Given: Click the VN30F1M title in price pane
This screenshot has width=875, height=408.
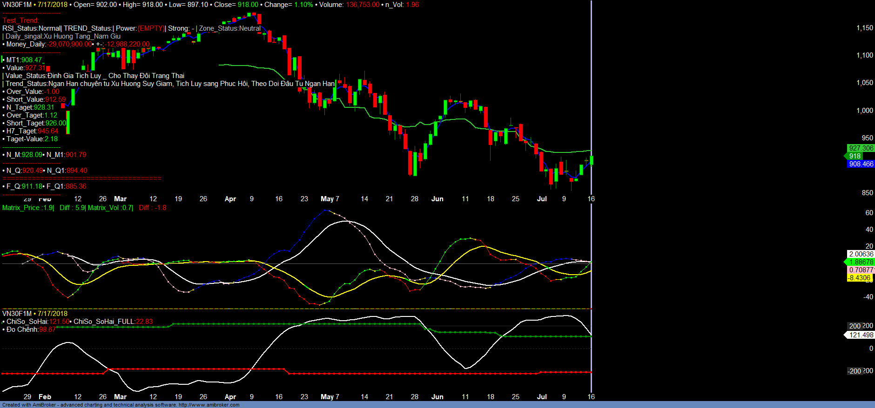Looking at the screenshot, I should pyautogui.click(x=17, y=5).
